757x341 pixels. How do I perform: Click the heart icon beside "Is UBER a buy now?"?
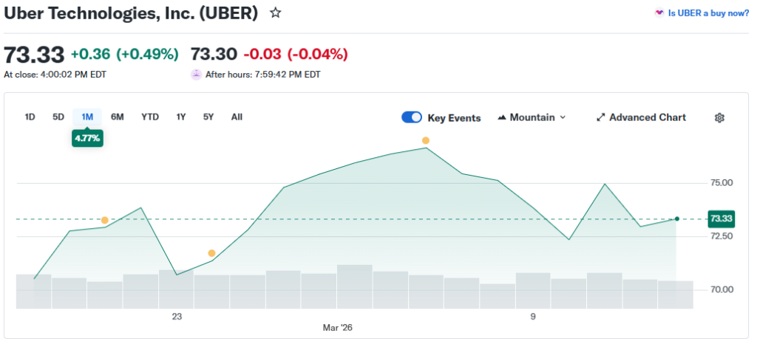tap(659, 13)
